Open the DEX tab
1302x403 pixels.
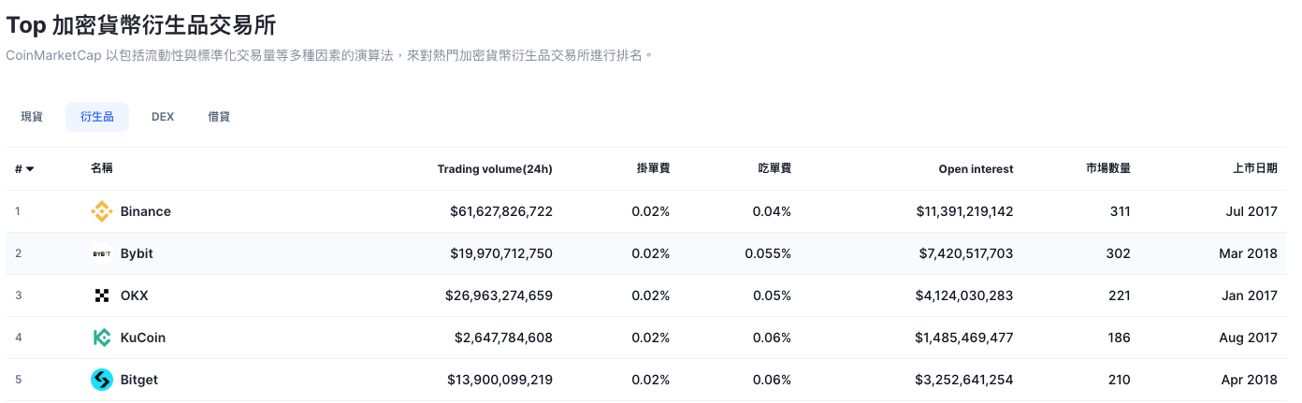(x=163, y=117)
